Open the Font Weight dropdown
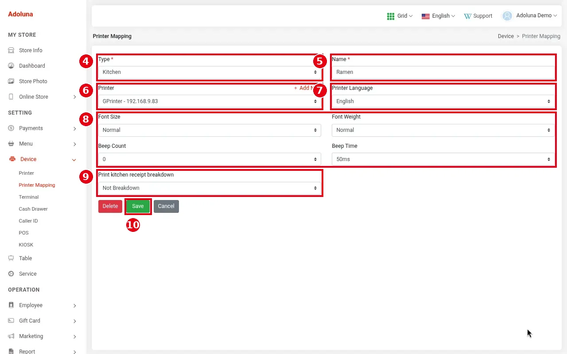Viewport: 567px width, 354px height. 443,130
